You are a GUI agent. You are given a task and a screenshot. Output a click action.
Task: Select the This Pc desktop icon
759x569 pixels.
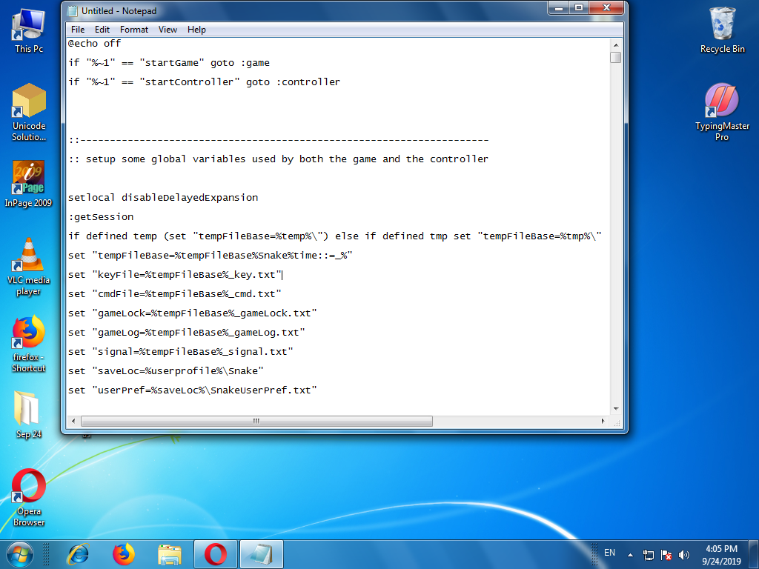click(29, 30)
